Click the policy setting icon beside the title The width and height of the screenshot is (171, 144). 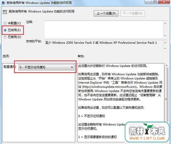click(5, 12)
